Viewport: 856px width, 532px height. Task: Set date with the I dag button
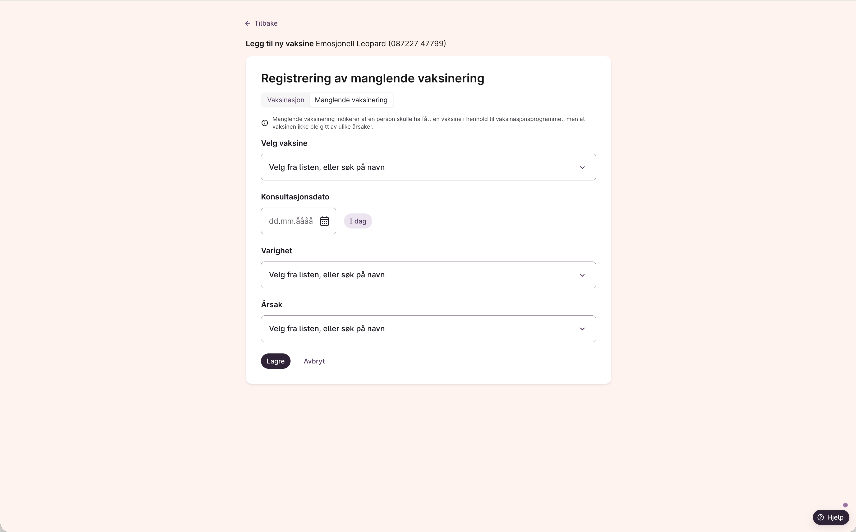coord(357,221)
